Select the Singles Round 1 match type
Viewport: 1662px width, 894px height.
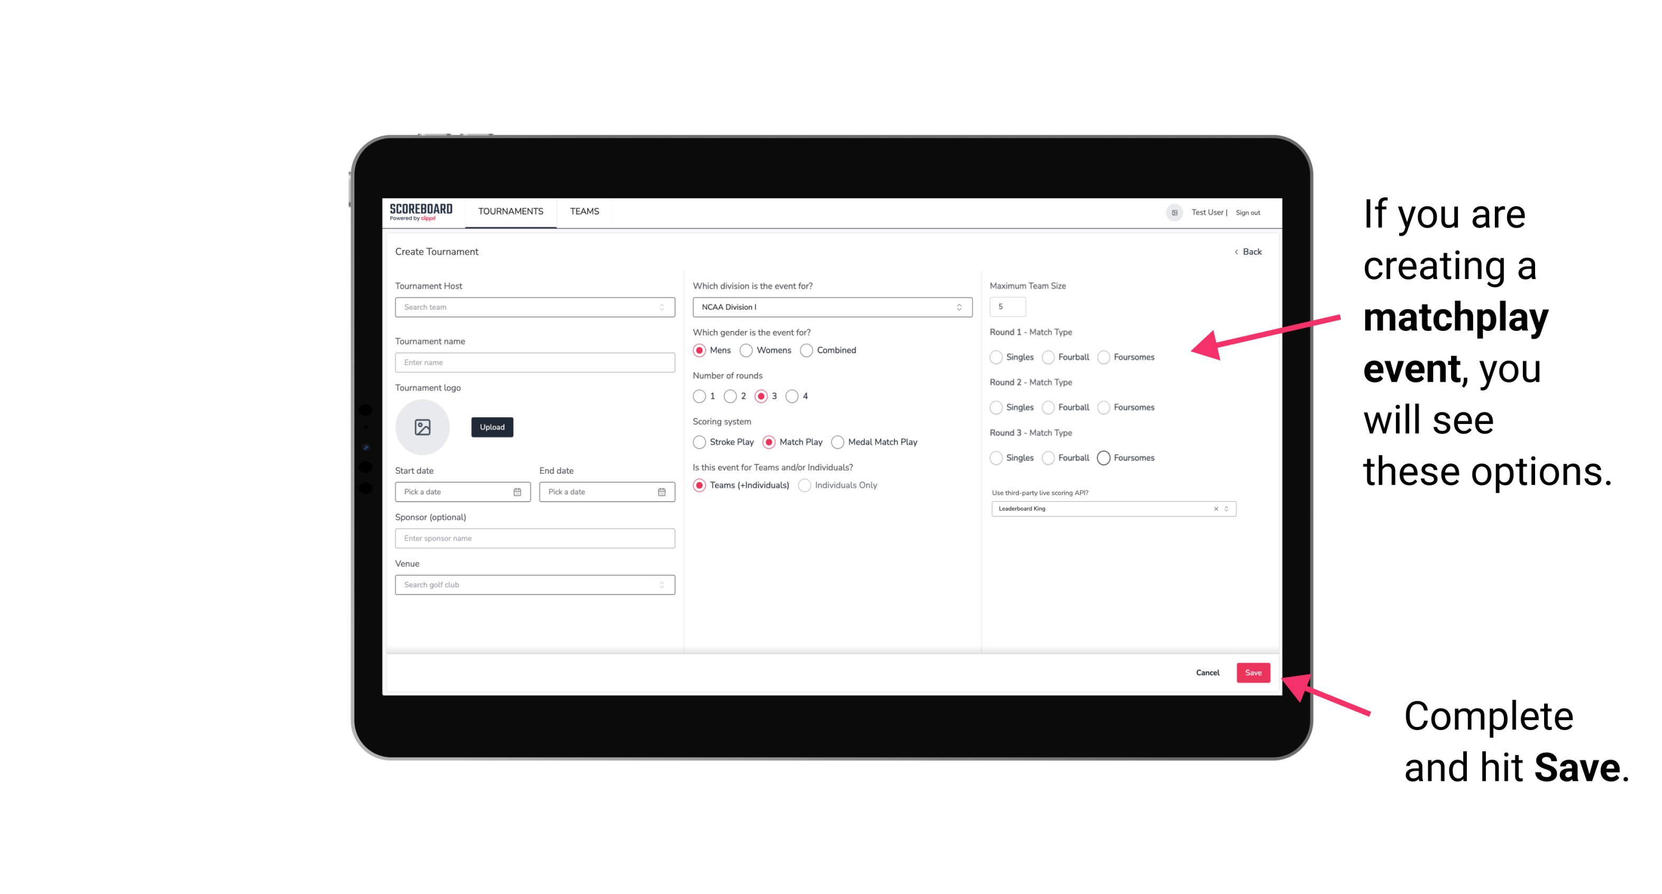(996, 357)
